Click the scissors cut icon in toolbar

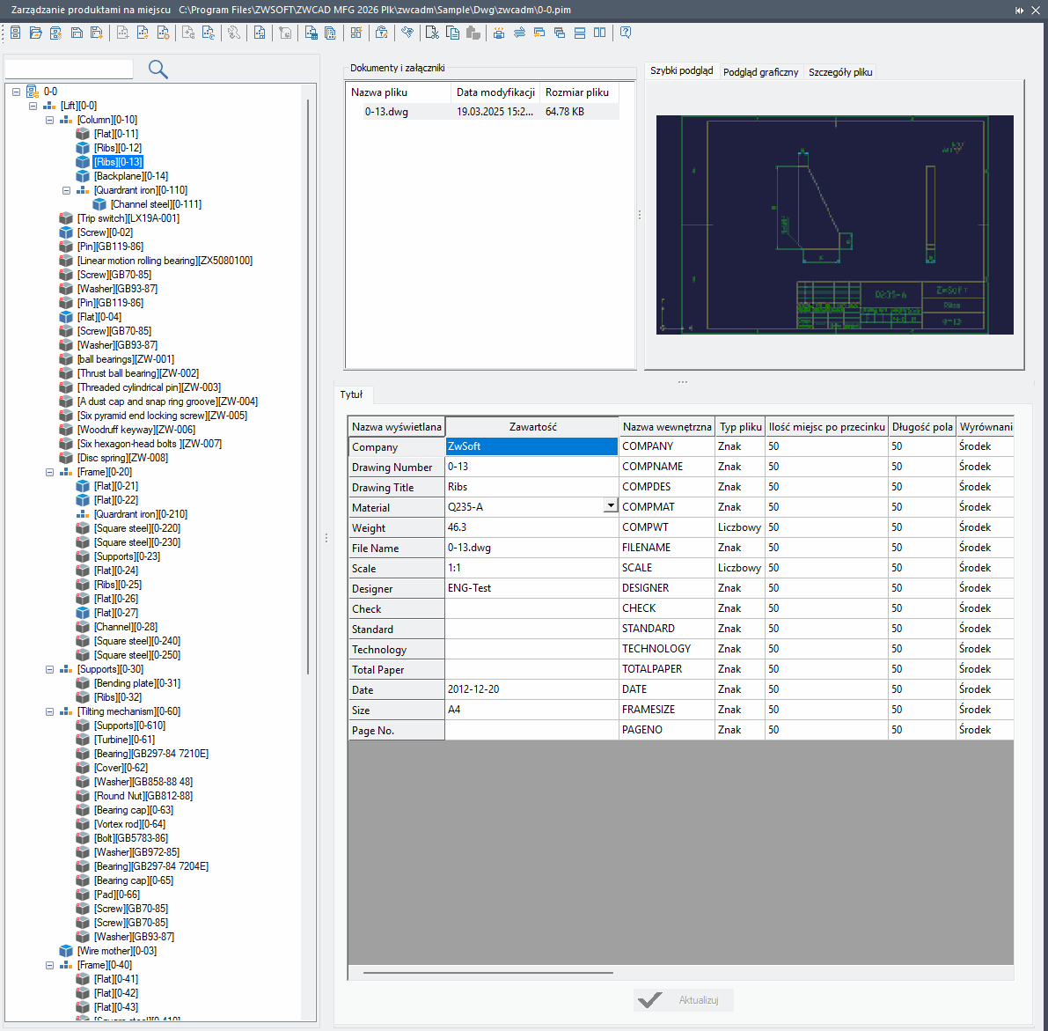[432, 33]
